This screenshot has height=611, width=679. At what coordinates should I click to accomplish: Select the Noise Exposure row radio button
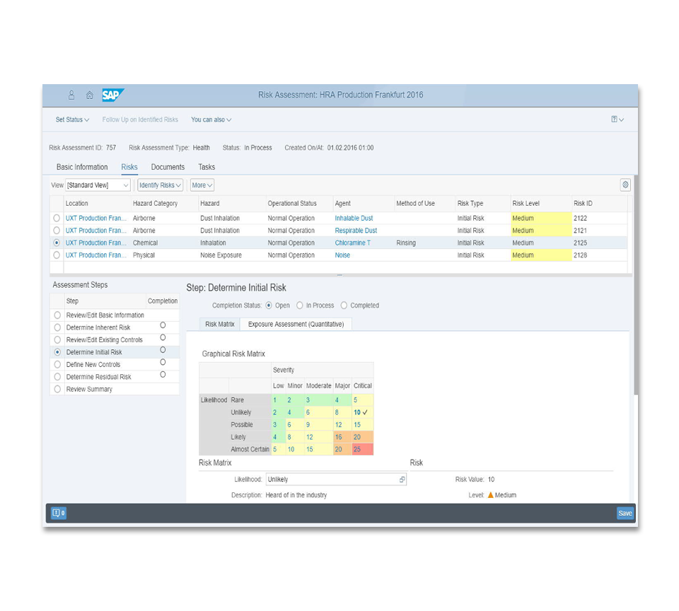pos(57,255)
